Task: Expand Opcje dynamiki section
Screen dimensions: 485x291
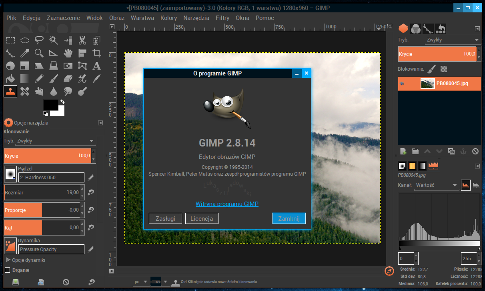Action: 8,260
